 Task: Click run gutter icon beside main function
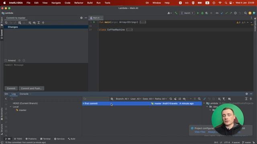click(x=94, y=22)
